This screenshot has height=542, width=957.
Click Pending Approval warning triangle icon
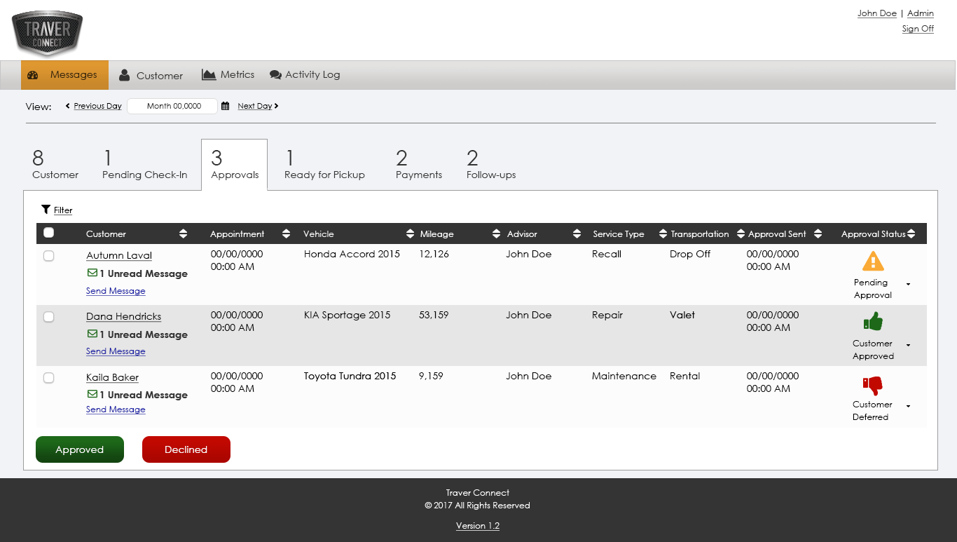[873, 262]
